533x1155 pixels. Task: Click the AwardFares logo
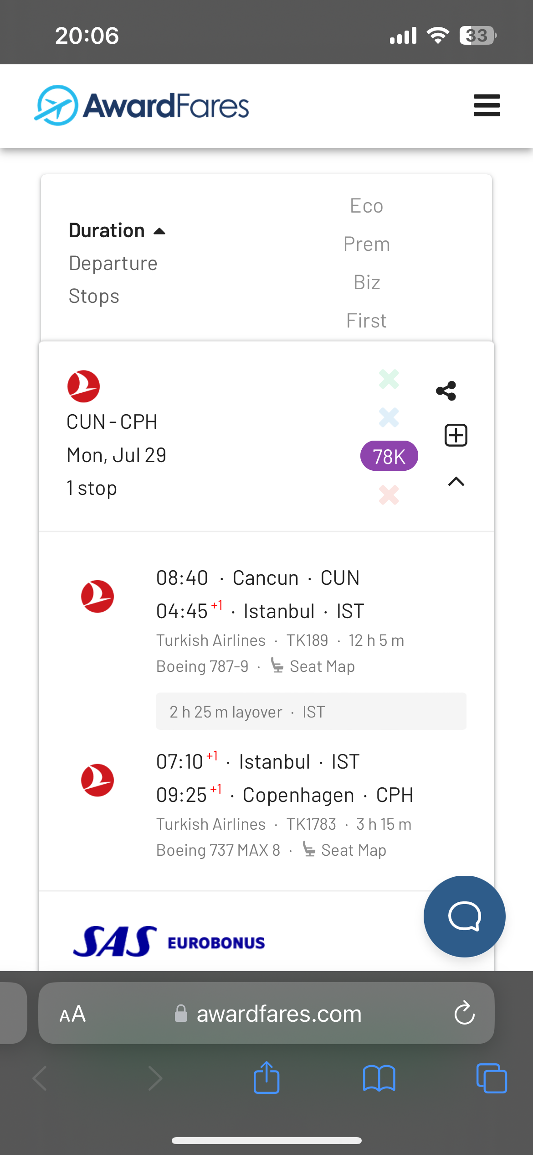click(x=142, y=105)
